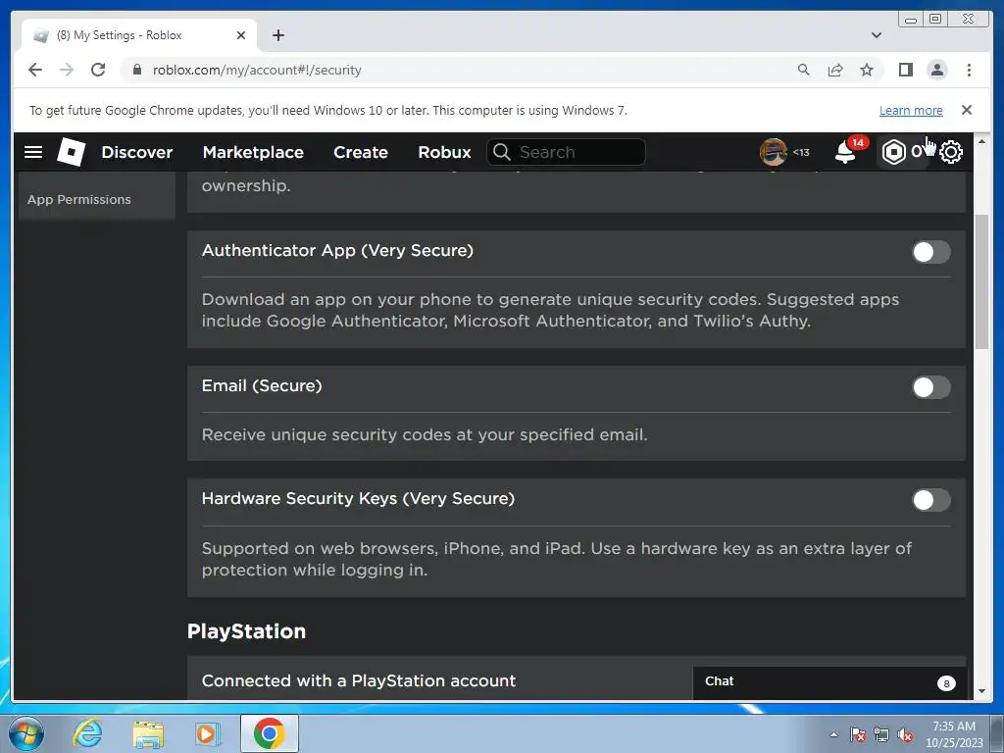Open the Roblox hamburger navigation menu

[33, 152]
